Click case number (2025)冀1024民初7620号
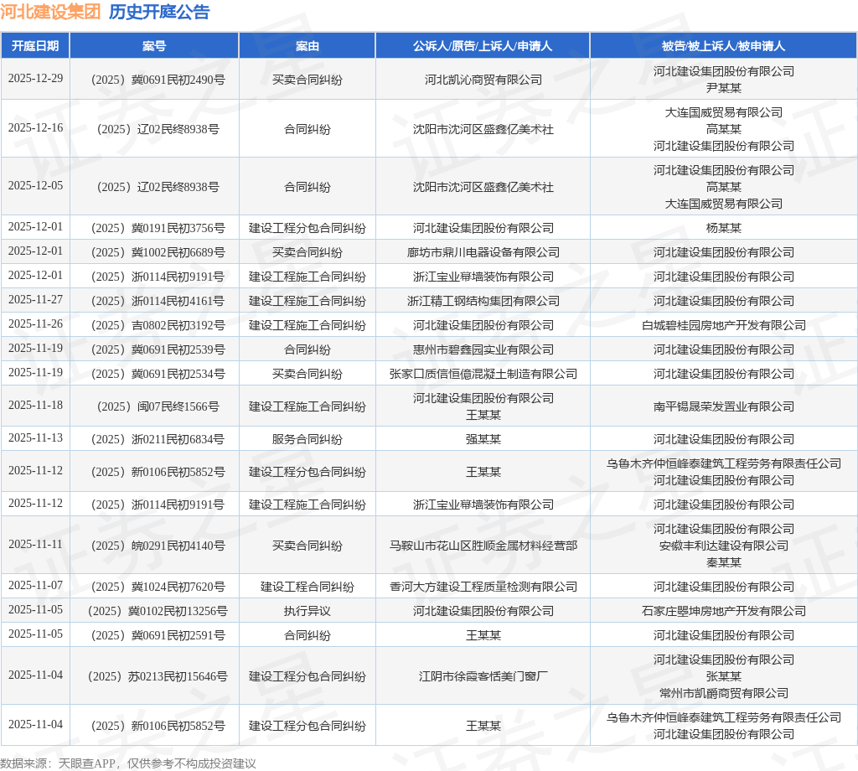 158,587
